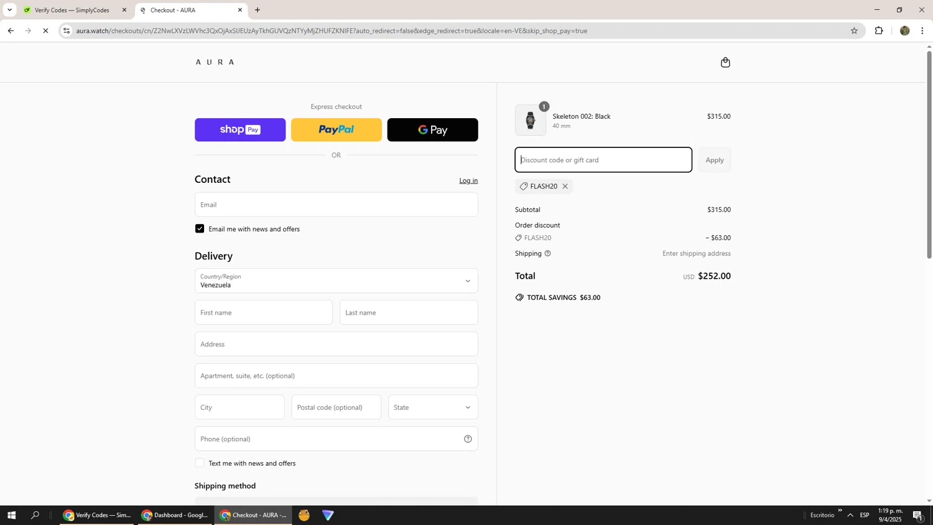933x525 pixels.
Task: Click the City field
Action: 239,407
